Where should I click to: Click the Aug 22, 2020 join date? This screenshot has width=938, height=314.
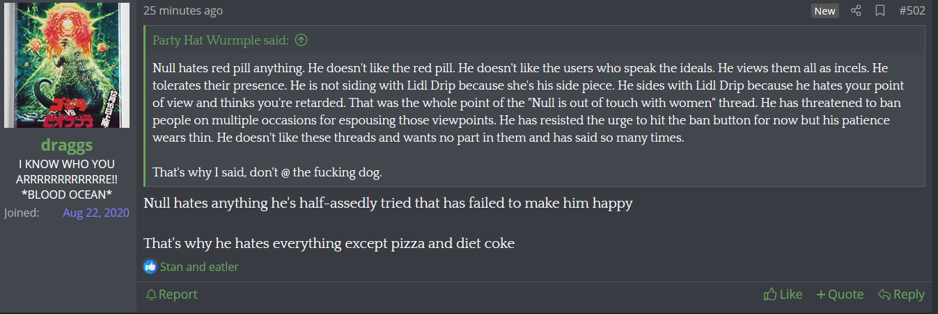(96, 213)
